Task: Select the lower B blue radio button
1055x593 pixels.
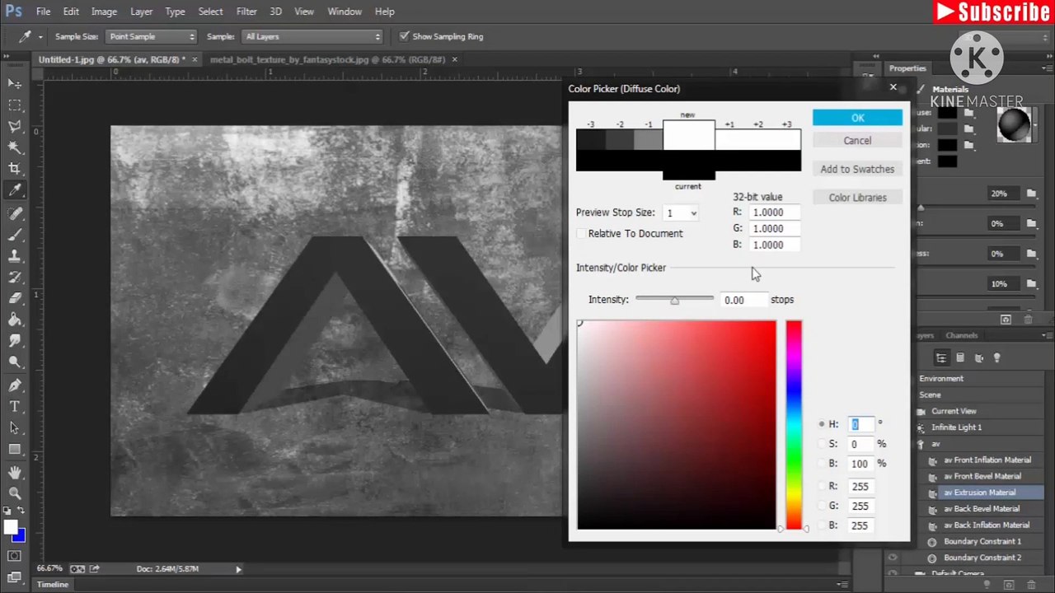Action: 821,525
